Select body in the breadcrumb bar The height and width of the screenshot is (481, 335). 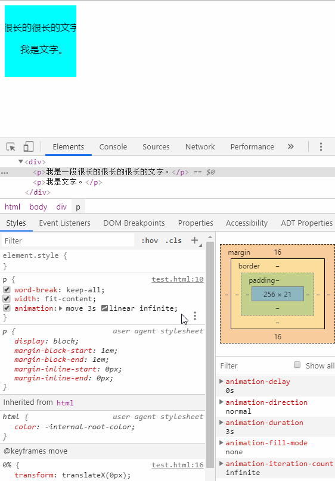38,207
